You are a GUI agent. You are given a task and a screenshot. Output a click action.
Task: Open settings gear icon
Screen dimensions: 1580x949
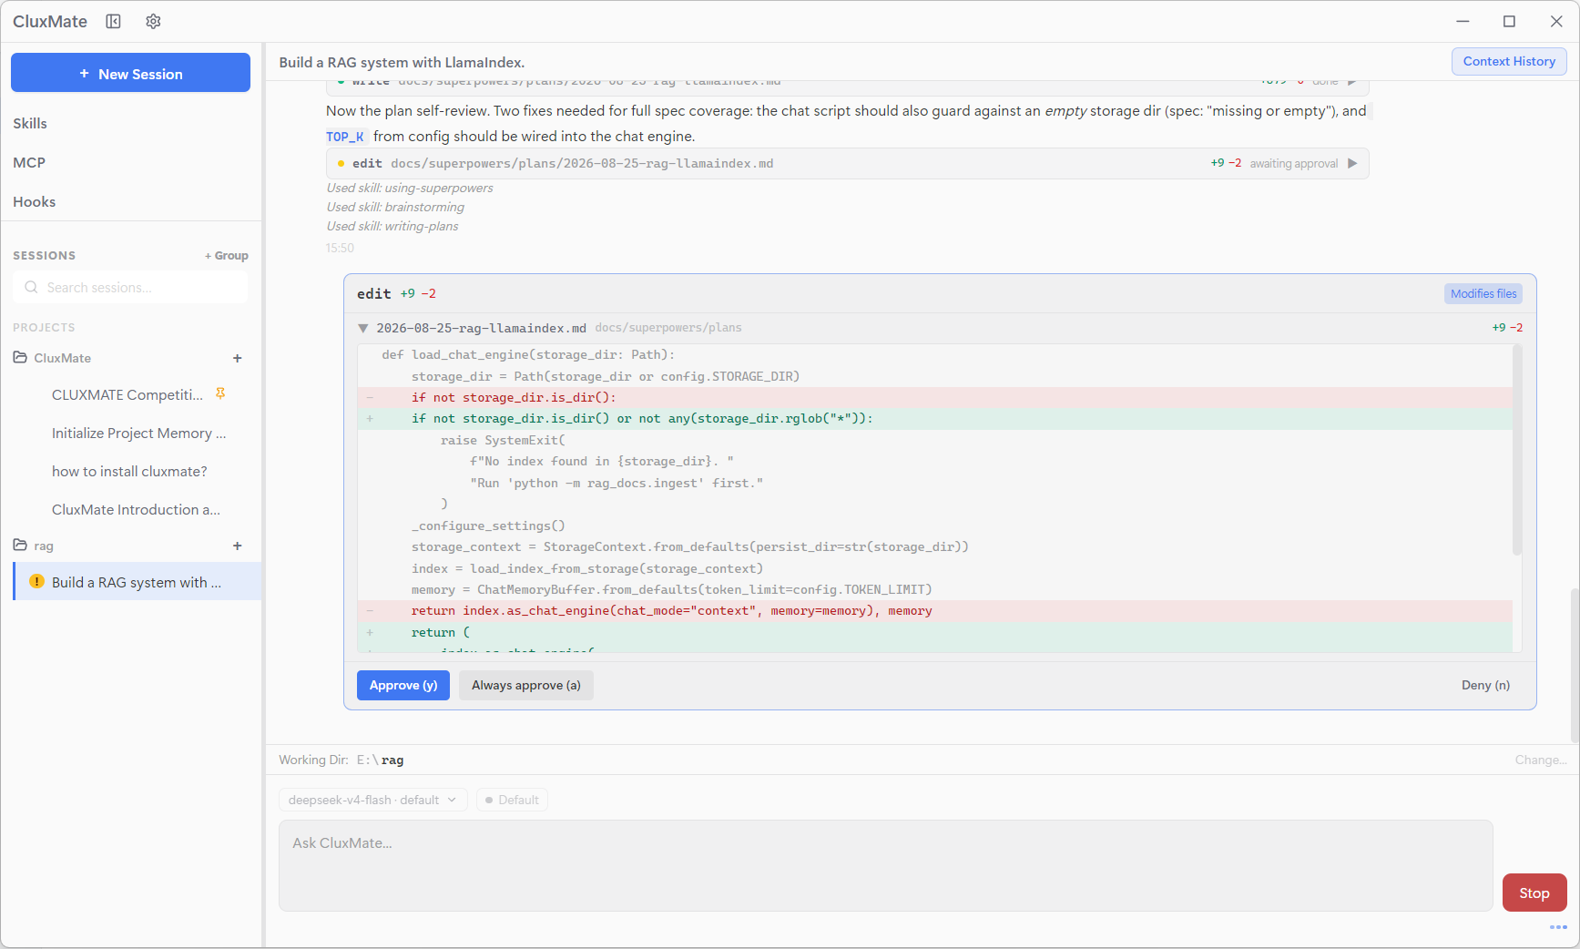[153, 21]
